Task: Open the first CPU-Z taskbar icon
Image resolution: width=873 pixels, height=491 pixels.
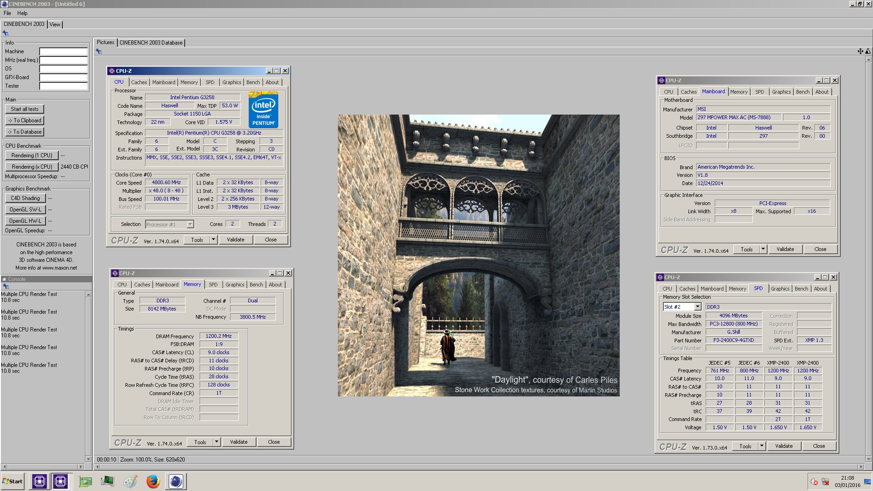Action: coord(39,481)
